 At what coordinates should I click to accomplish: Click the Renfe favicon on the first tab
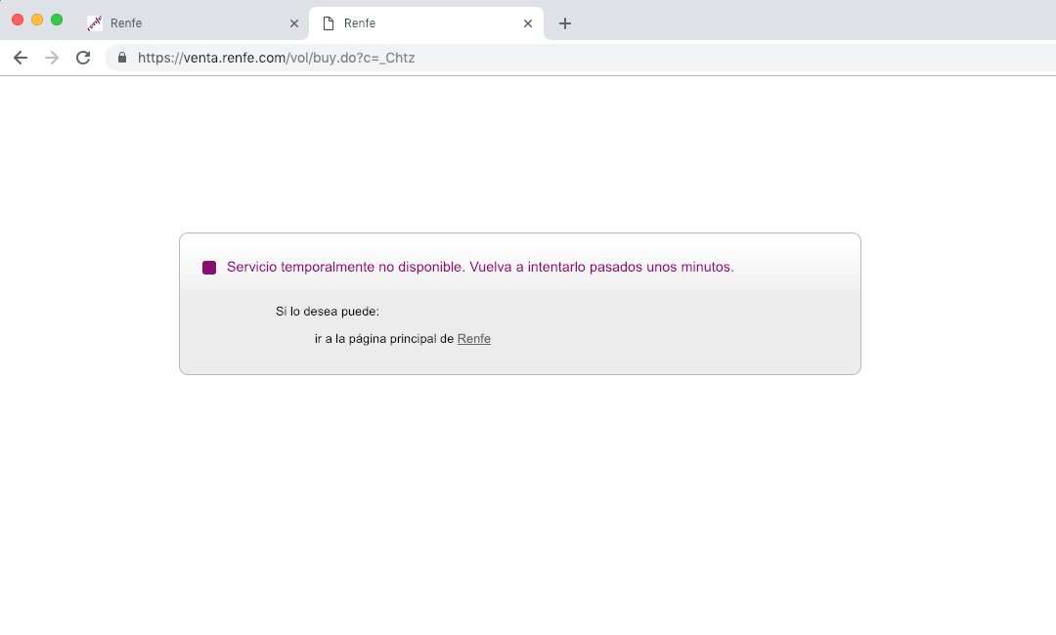(95, 22)
